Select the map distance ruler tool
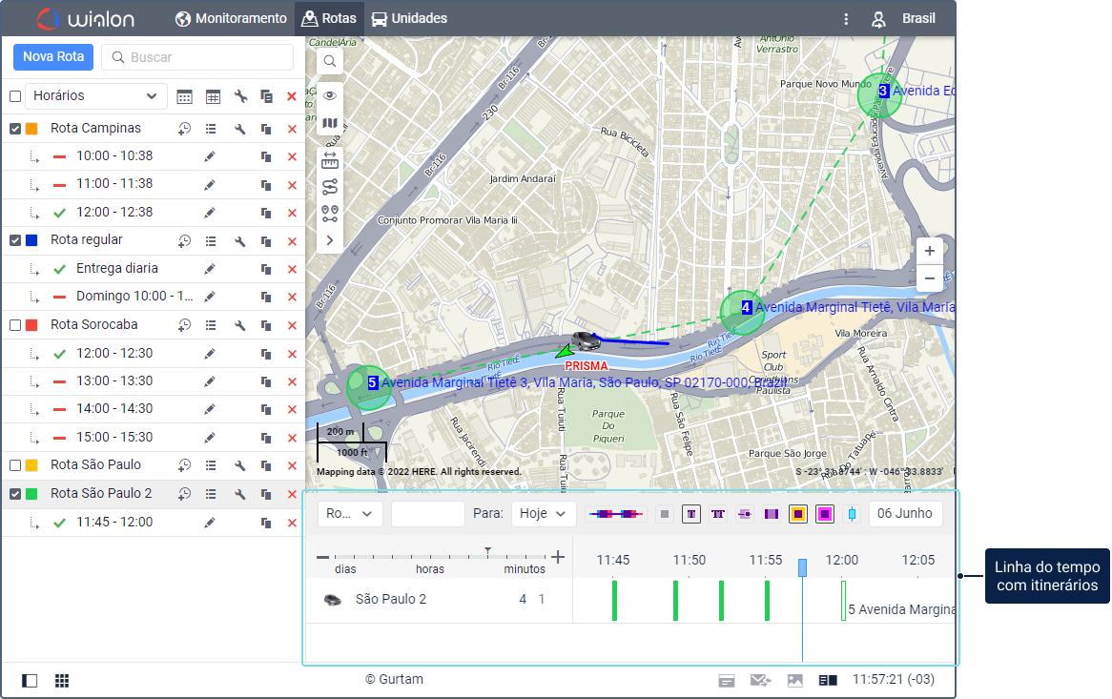Image resolution: width=1112 pixels, height=699 pixels. click(330, 160)
